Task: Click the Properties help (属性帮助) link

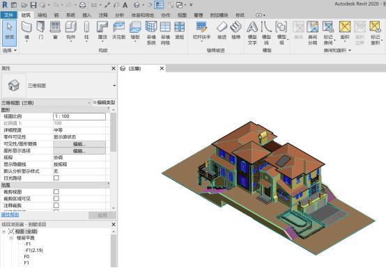Action: pyautogui.click(x=10, y=214)
